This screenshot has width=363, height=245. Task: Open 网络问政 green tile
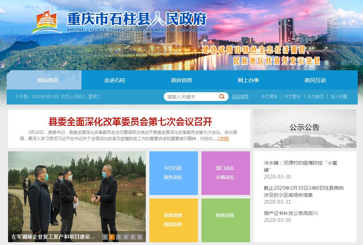pos(226,220)
